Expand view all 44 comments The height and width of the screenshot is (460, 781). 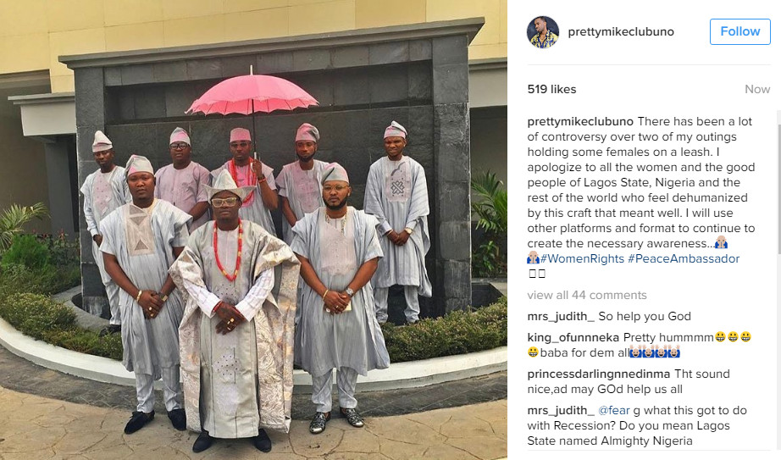tap(587, 295)
